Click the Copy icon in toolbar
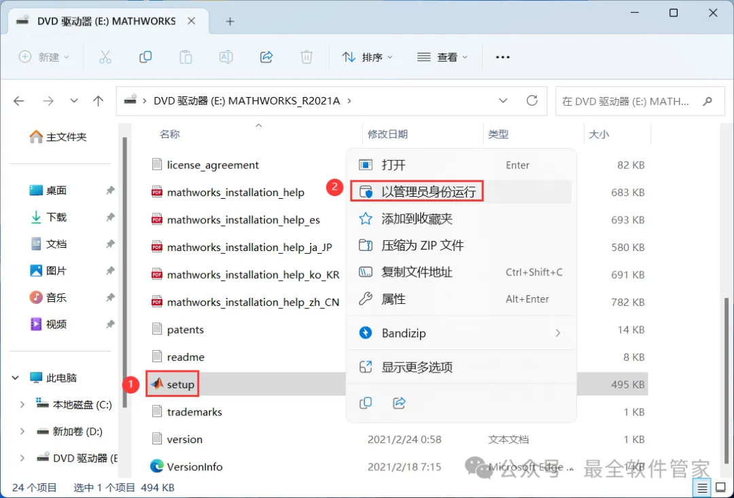This screenshot has width=734, height=498. coord(145,57)
